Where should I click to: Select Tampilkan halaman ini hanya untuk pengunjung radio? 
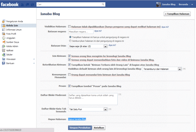tap(70, 37)
